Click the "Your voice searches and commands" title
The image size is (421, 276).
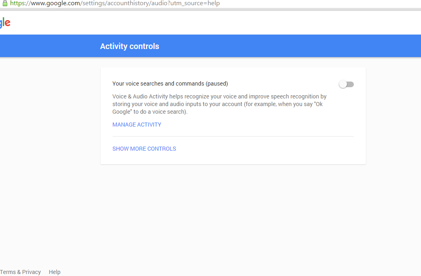point(158,84)
